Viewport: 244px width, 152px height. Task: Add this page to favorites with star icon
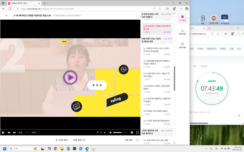[x=160, y=9]
